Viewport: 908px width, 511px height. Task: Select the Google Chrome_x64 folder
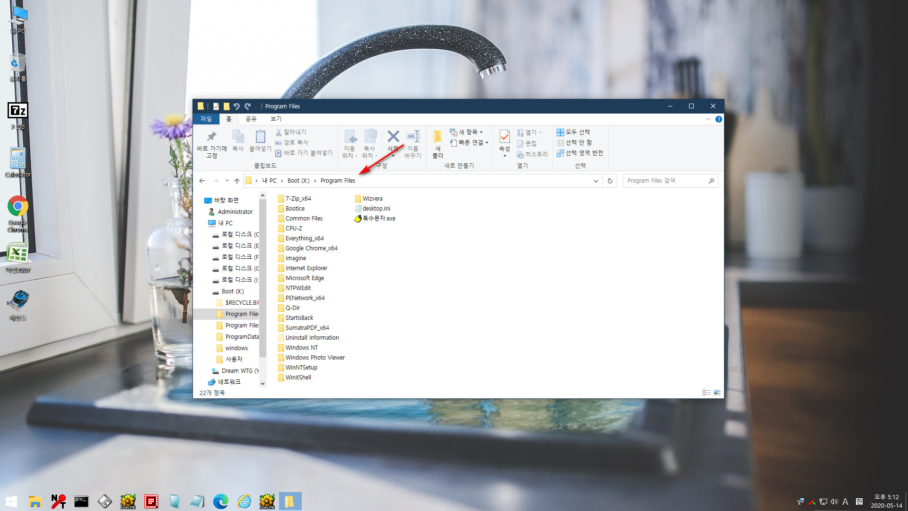pos(308,248)
